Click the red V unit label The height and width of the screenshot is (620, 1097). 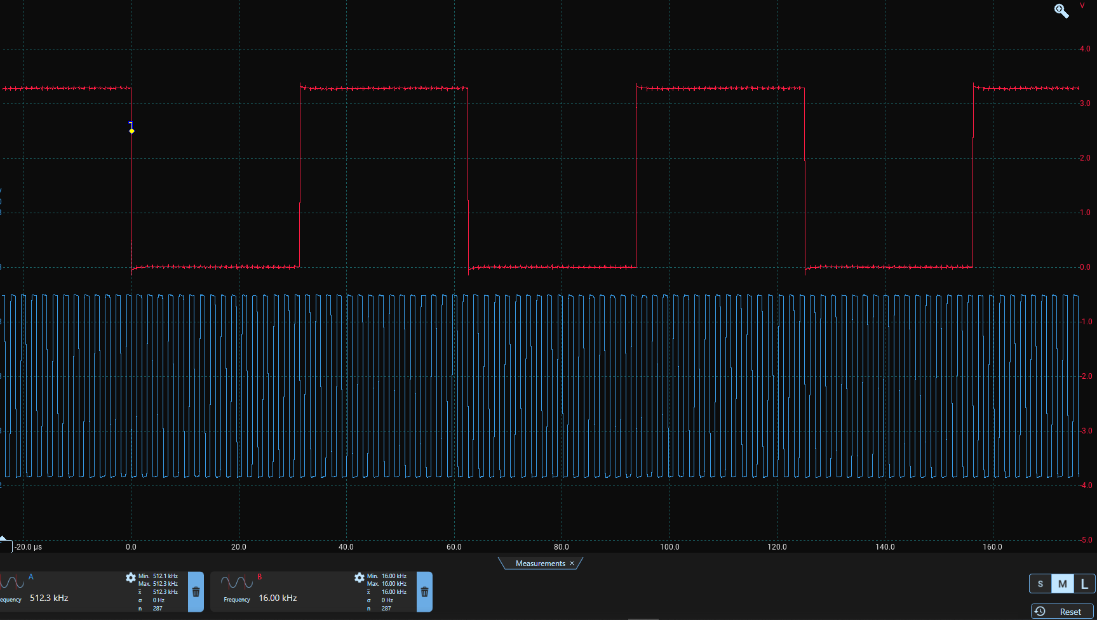pos(1082,6)
